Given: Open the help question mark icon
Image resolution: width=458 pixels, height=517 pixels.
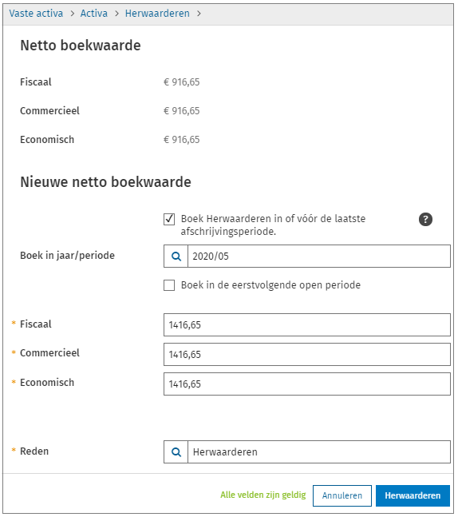Looking at the screenshot, I should point(425,219).
